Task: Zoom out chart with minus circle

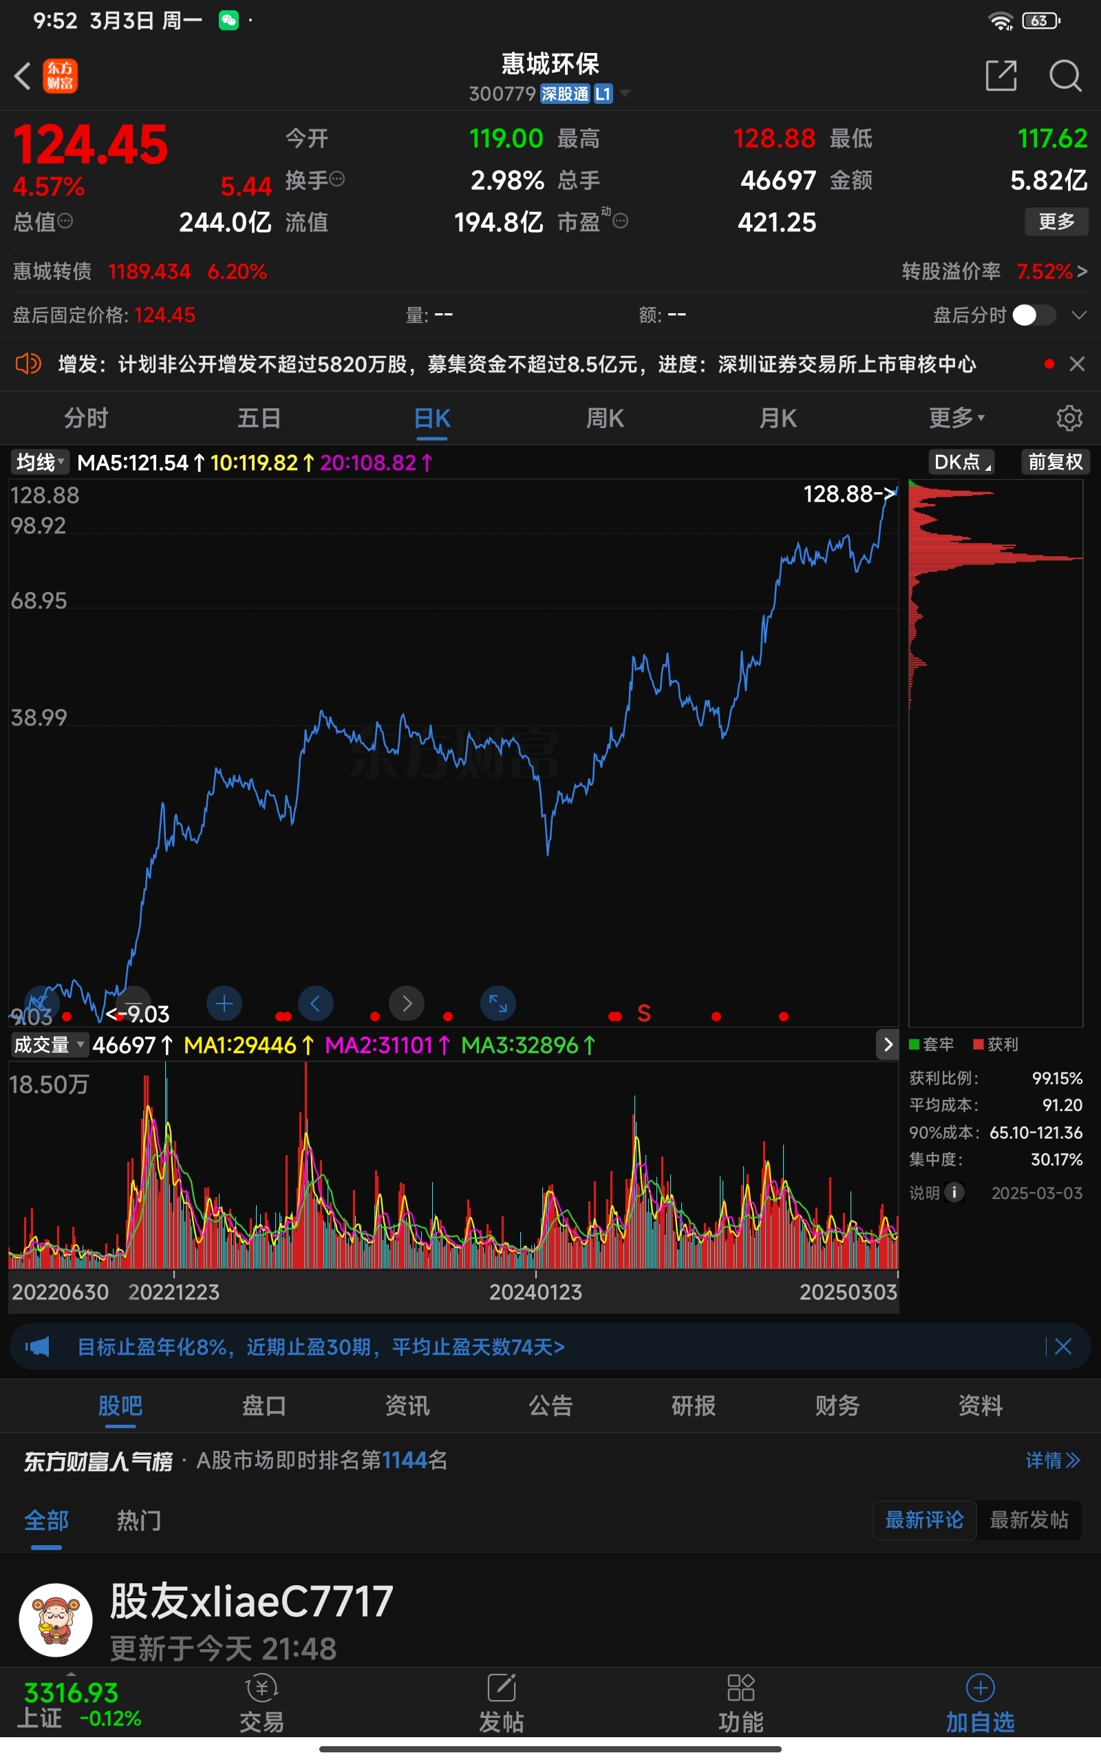Action: 133,1004
